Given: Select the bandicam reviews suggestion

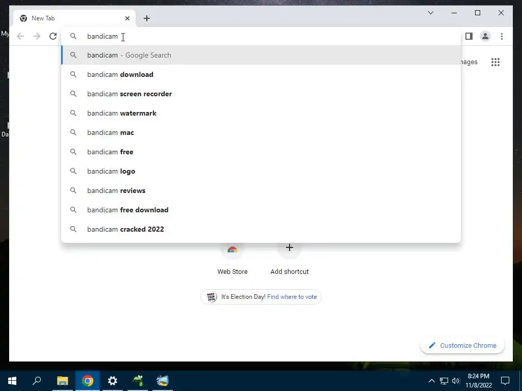Looking at the screenshot, I should pyautogui.click(x=261, y=190).
